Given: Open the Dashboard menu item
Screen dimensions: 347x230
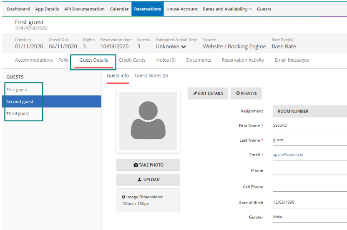Looking at the screenshot, I should coord(18,9).
